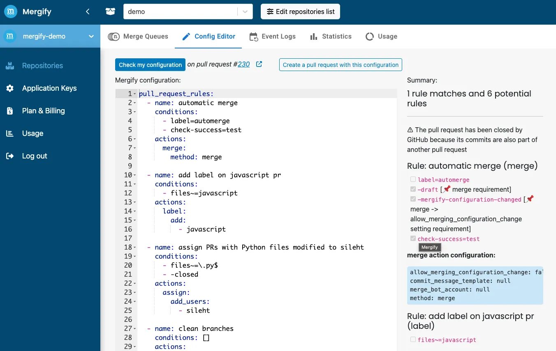Viewport: 556px width, 351px height.
Task: Expand the mergify-demo workspace dropdown
Action: 91,36
